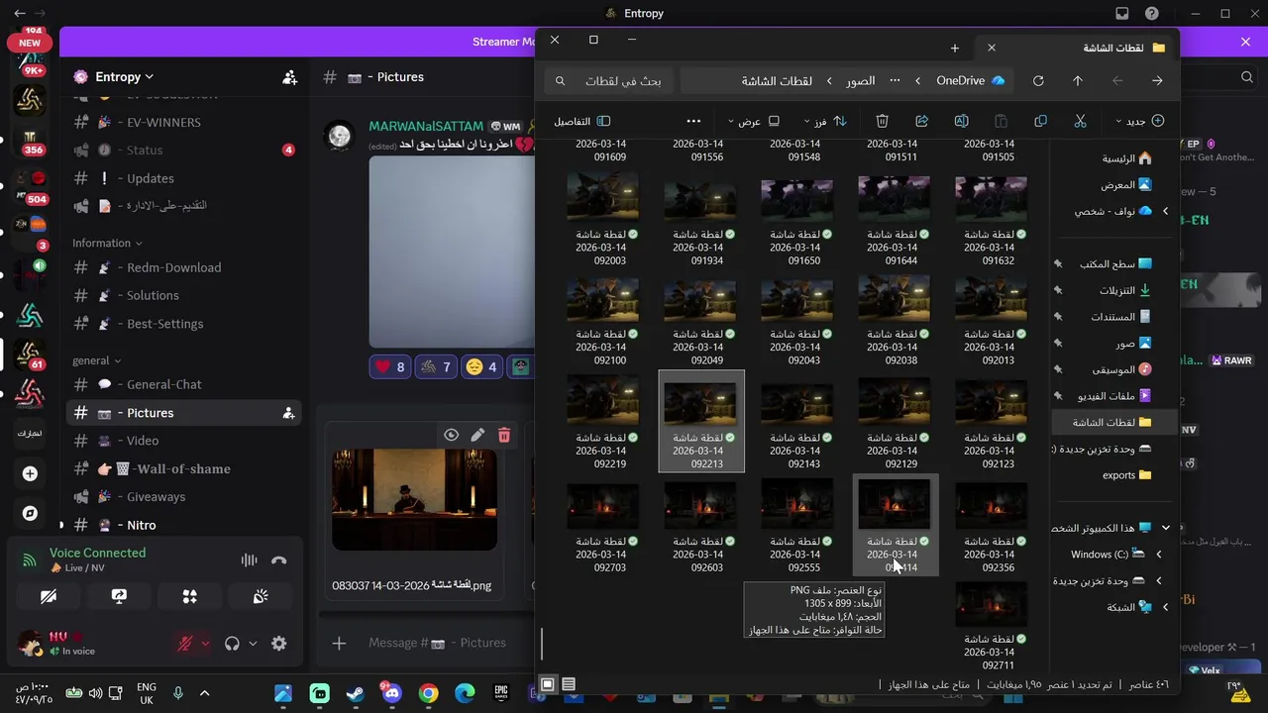Open the View (عرض) dropdown in Explorer
This screenshot has width=1268, height=713.
tap(754, 121)
